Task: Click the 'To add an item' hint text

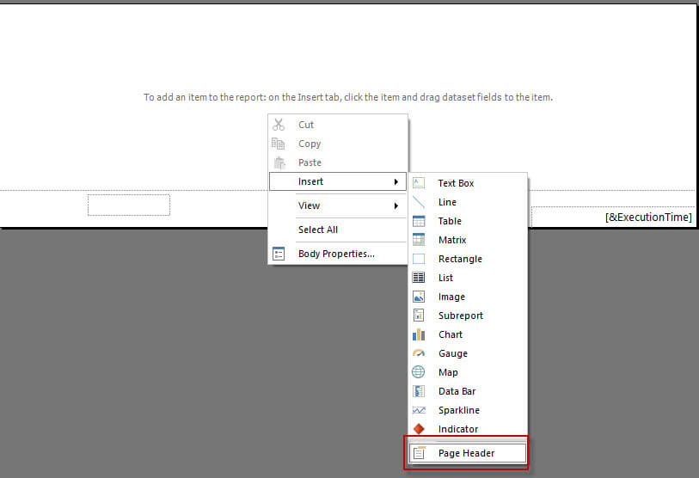Action: pos(348,97)
